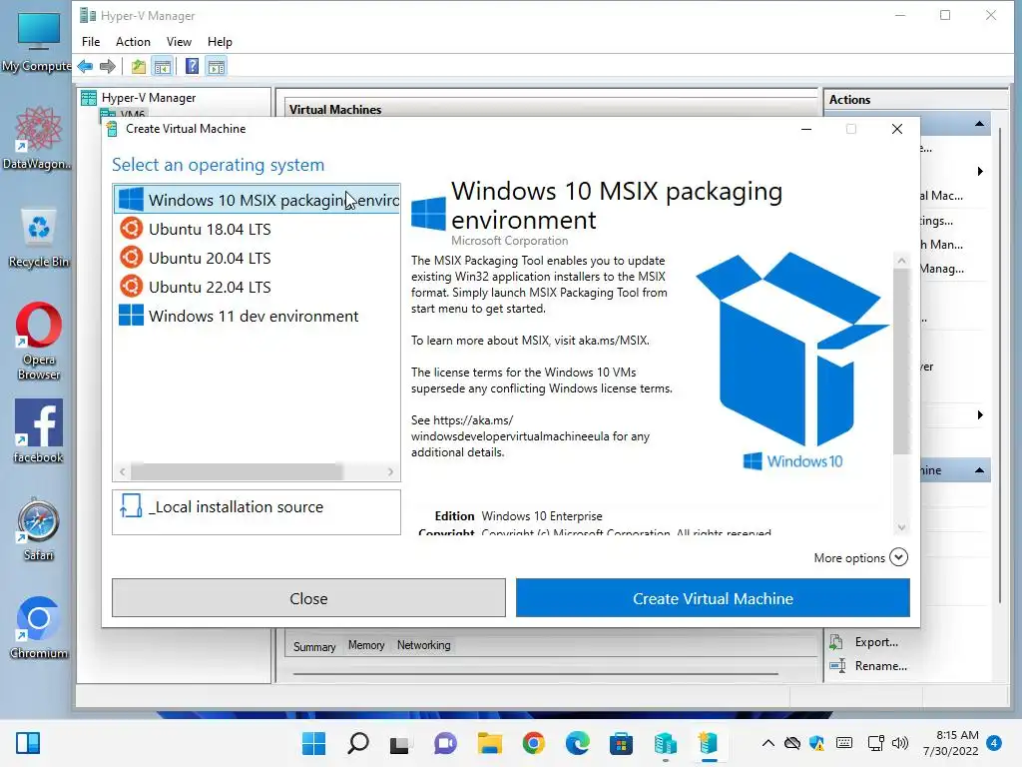Select the Hyper-V Manager tree root node
Viewport: 1022px width, 767px height.
(x=148, y=98)
